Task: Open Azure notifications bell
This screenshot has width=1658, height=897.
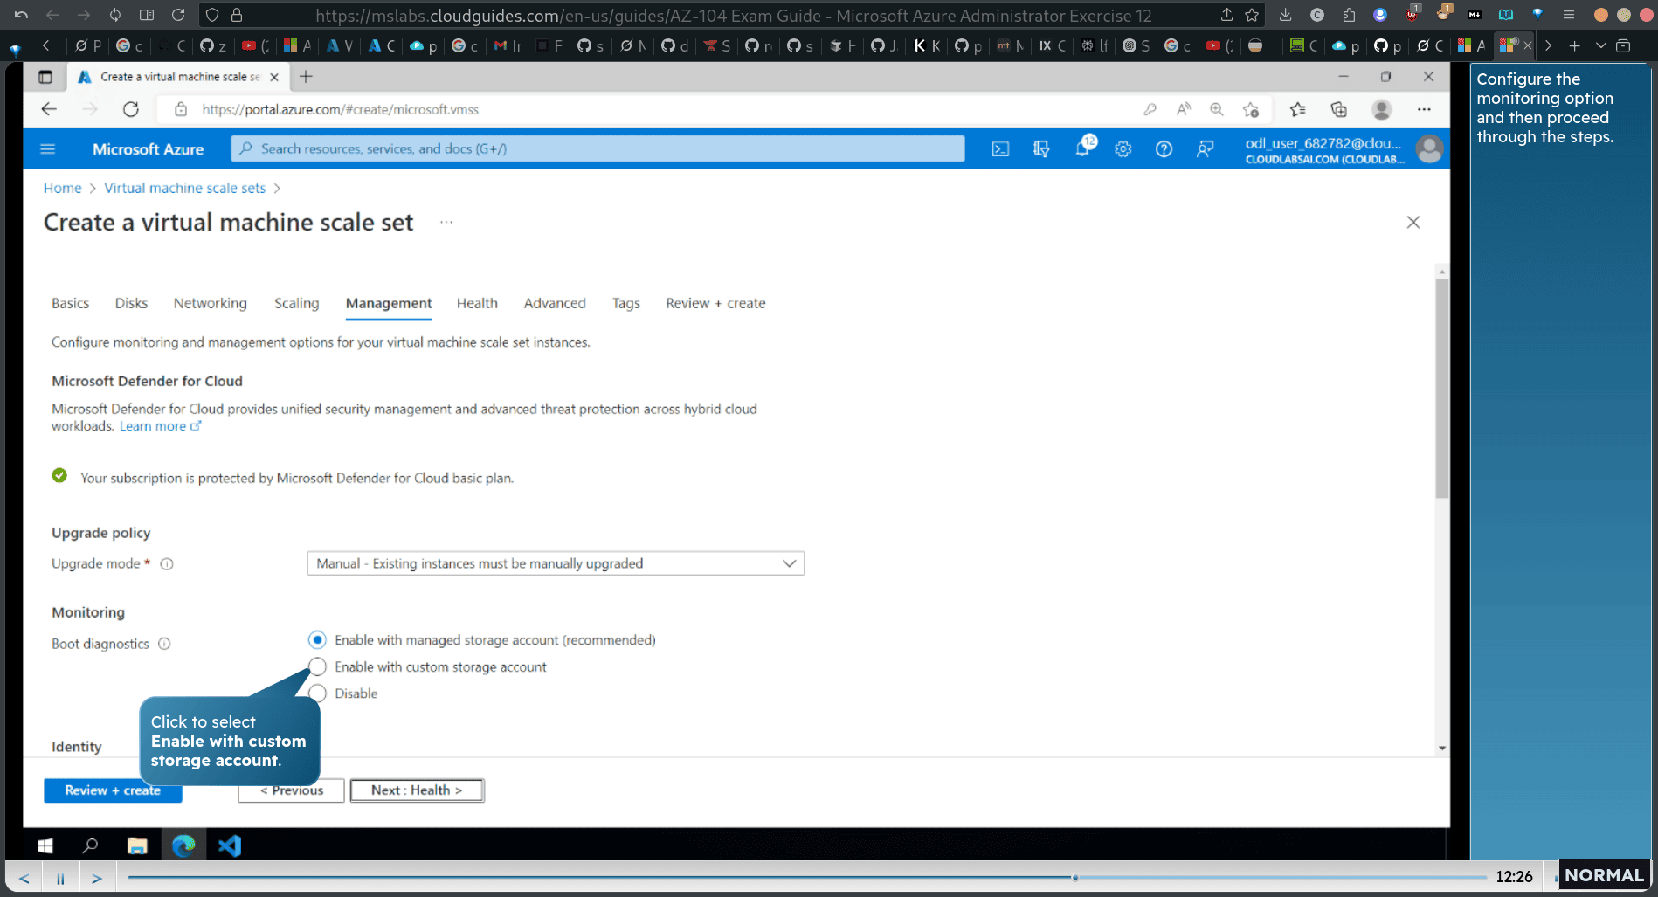Action: [x=1082, y=148]
